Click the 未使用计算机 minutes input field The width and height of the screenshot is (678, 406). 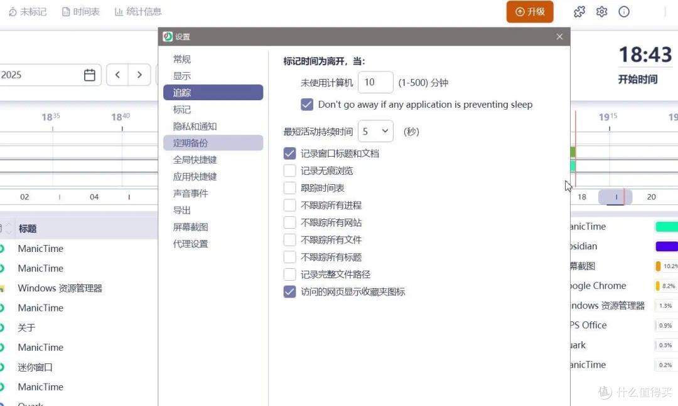[375, 83]
